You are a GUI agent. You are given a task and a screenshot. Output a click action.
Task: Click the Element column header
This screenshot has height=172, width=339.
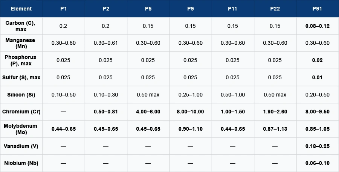[21, 9]
